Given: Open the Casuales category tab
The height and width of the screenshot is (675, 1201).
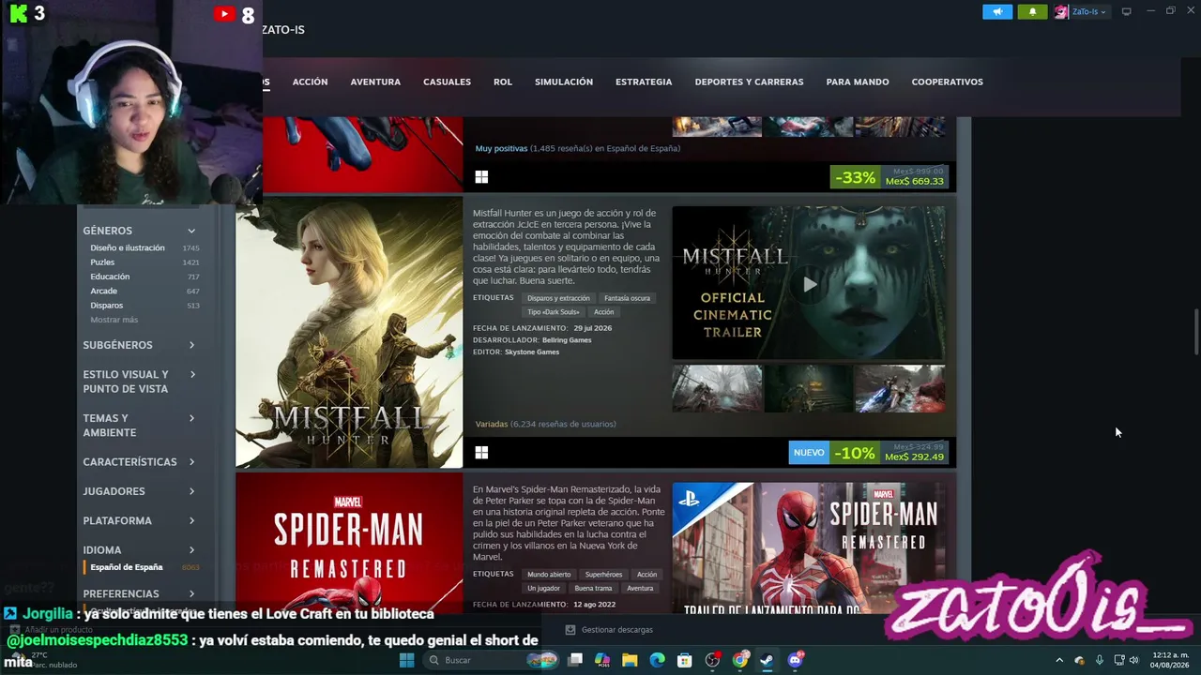Looking at the screenshot, I should click(x=447, y=82).
